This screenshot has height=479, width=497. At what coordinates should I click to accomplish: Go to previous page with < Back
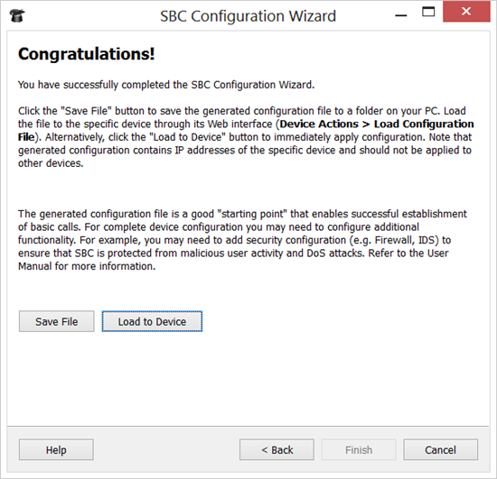pos(277,449)
